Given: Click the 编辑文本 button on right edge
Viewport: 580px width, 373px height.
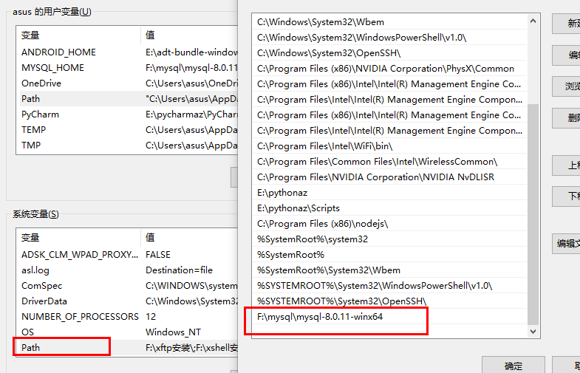Looking at the screenshot, I should coord(567,243).
